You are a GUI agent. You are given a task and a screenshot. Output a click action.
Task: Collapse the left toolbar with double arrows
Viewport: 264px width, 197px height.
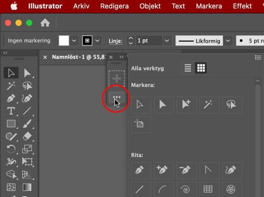(x=5, y=53)
